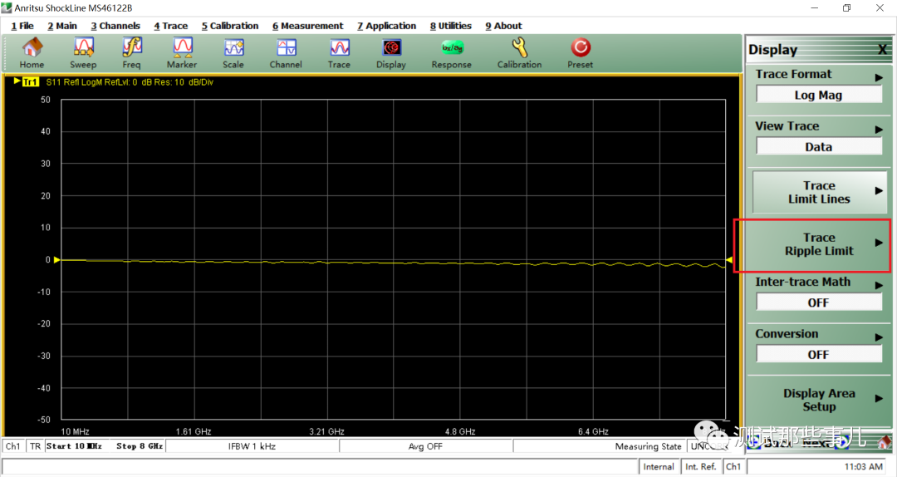Open the 1 File menu
Screen dimensions: 897x477
pyautogui.click(x=22, y=26)
